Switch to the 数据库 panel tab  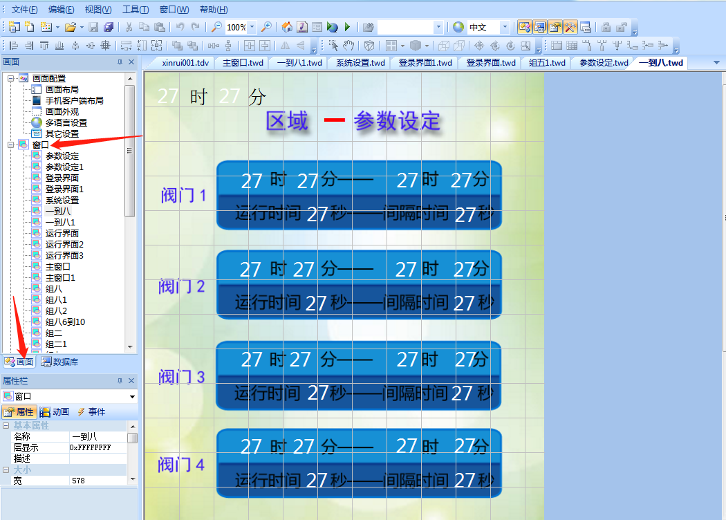[59, 362]
